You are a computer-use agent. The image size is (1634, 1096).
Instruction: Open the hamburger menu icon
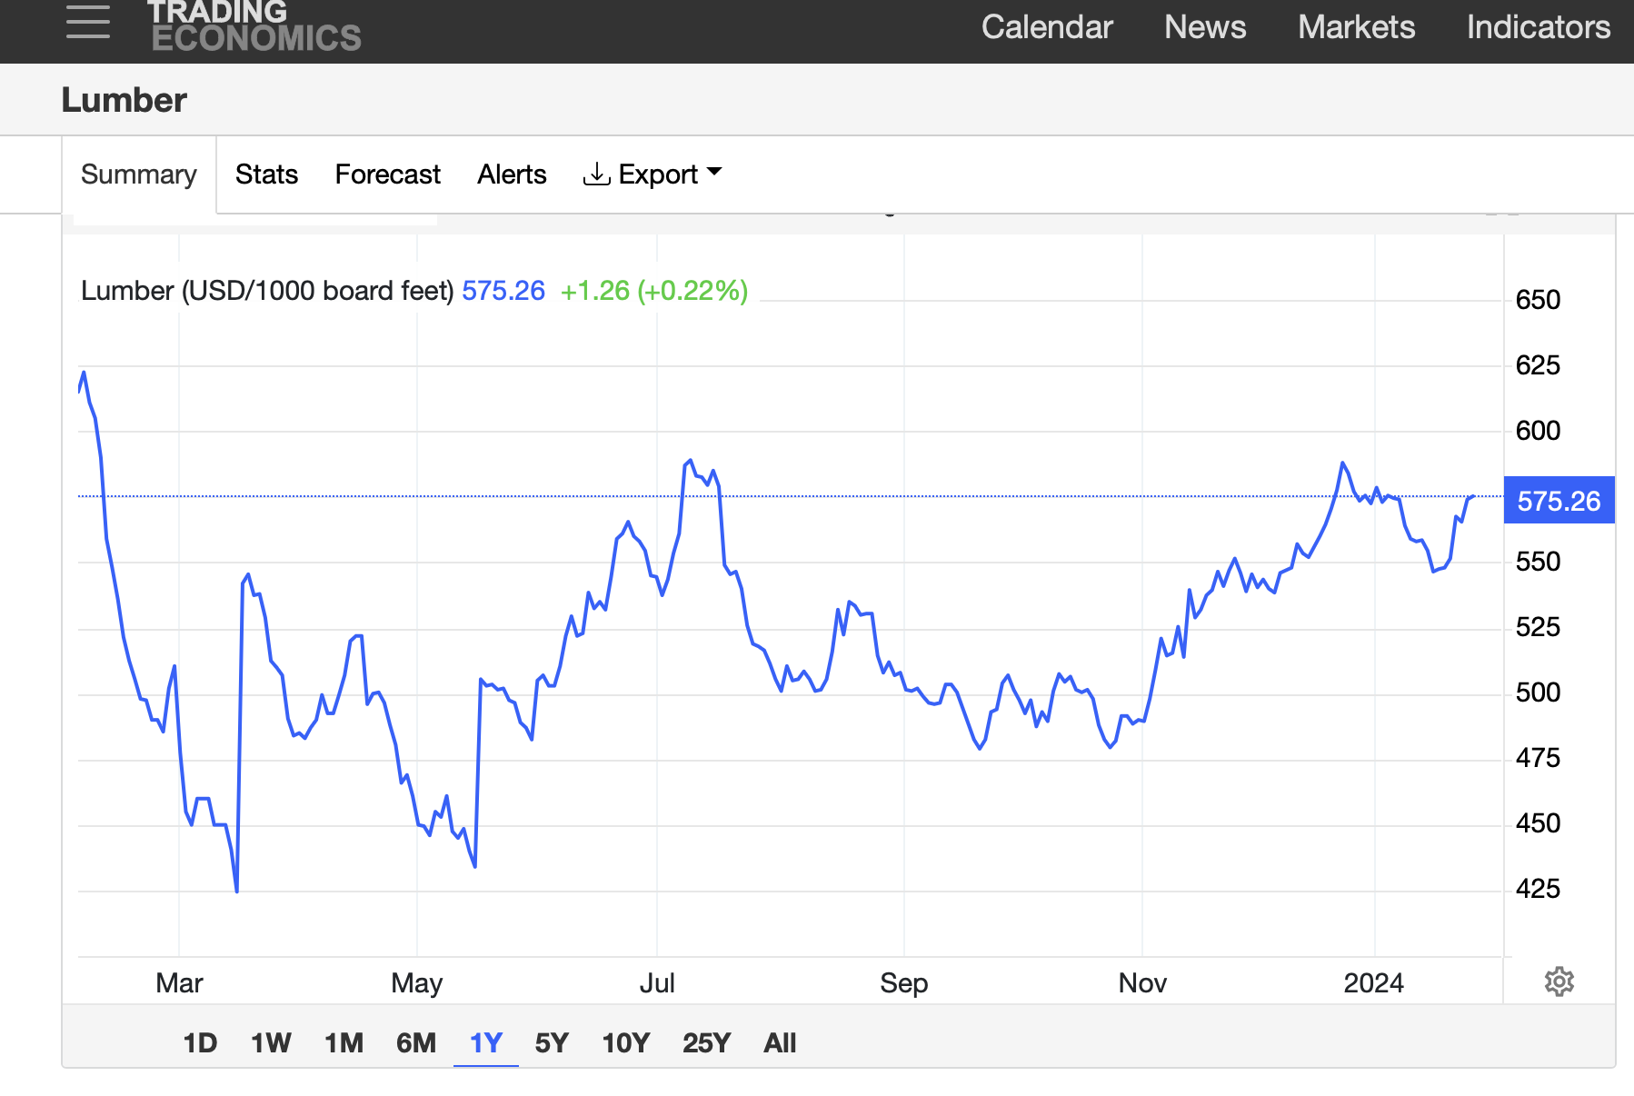pyautogui.click(x=88, y=22)
